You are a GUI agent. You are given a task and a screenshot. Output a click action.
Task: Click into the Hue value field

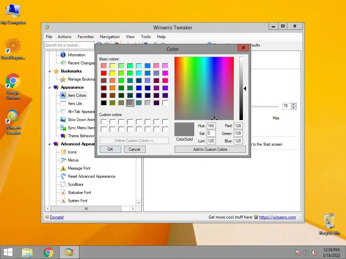[211, 126]
